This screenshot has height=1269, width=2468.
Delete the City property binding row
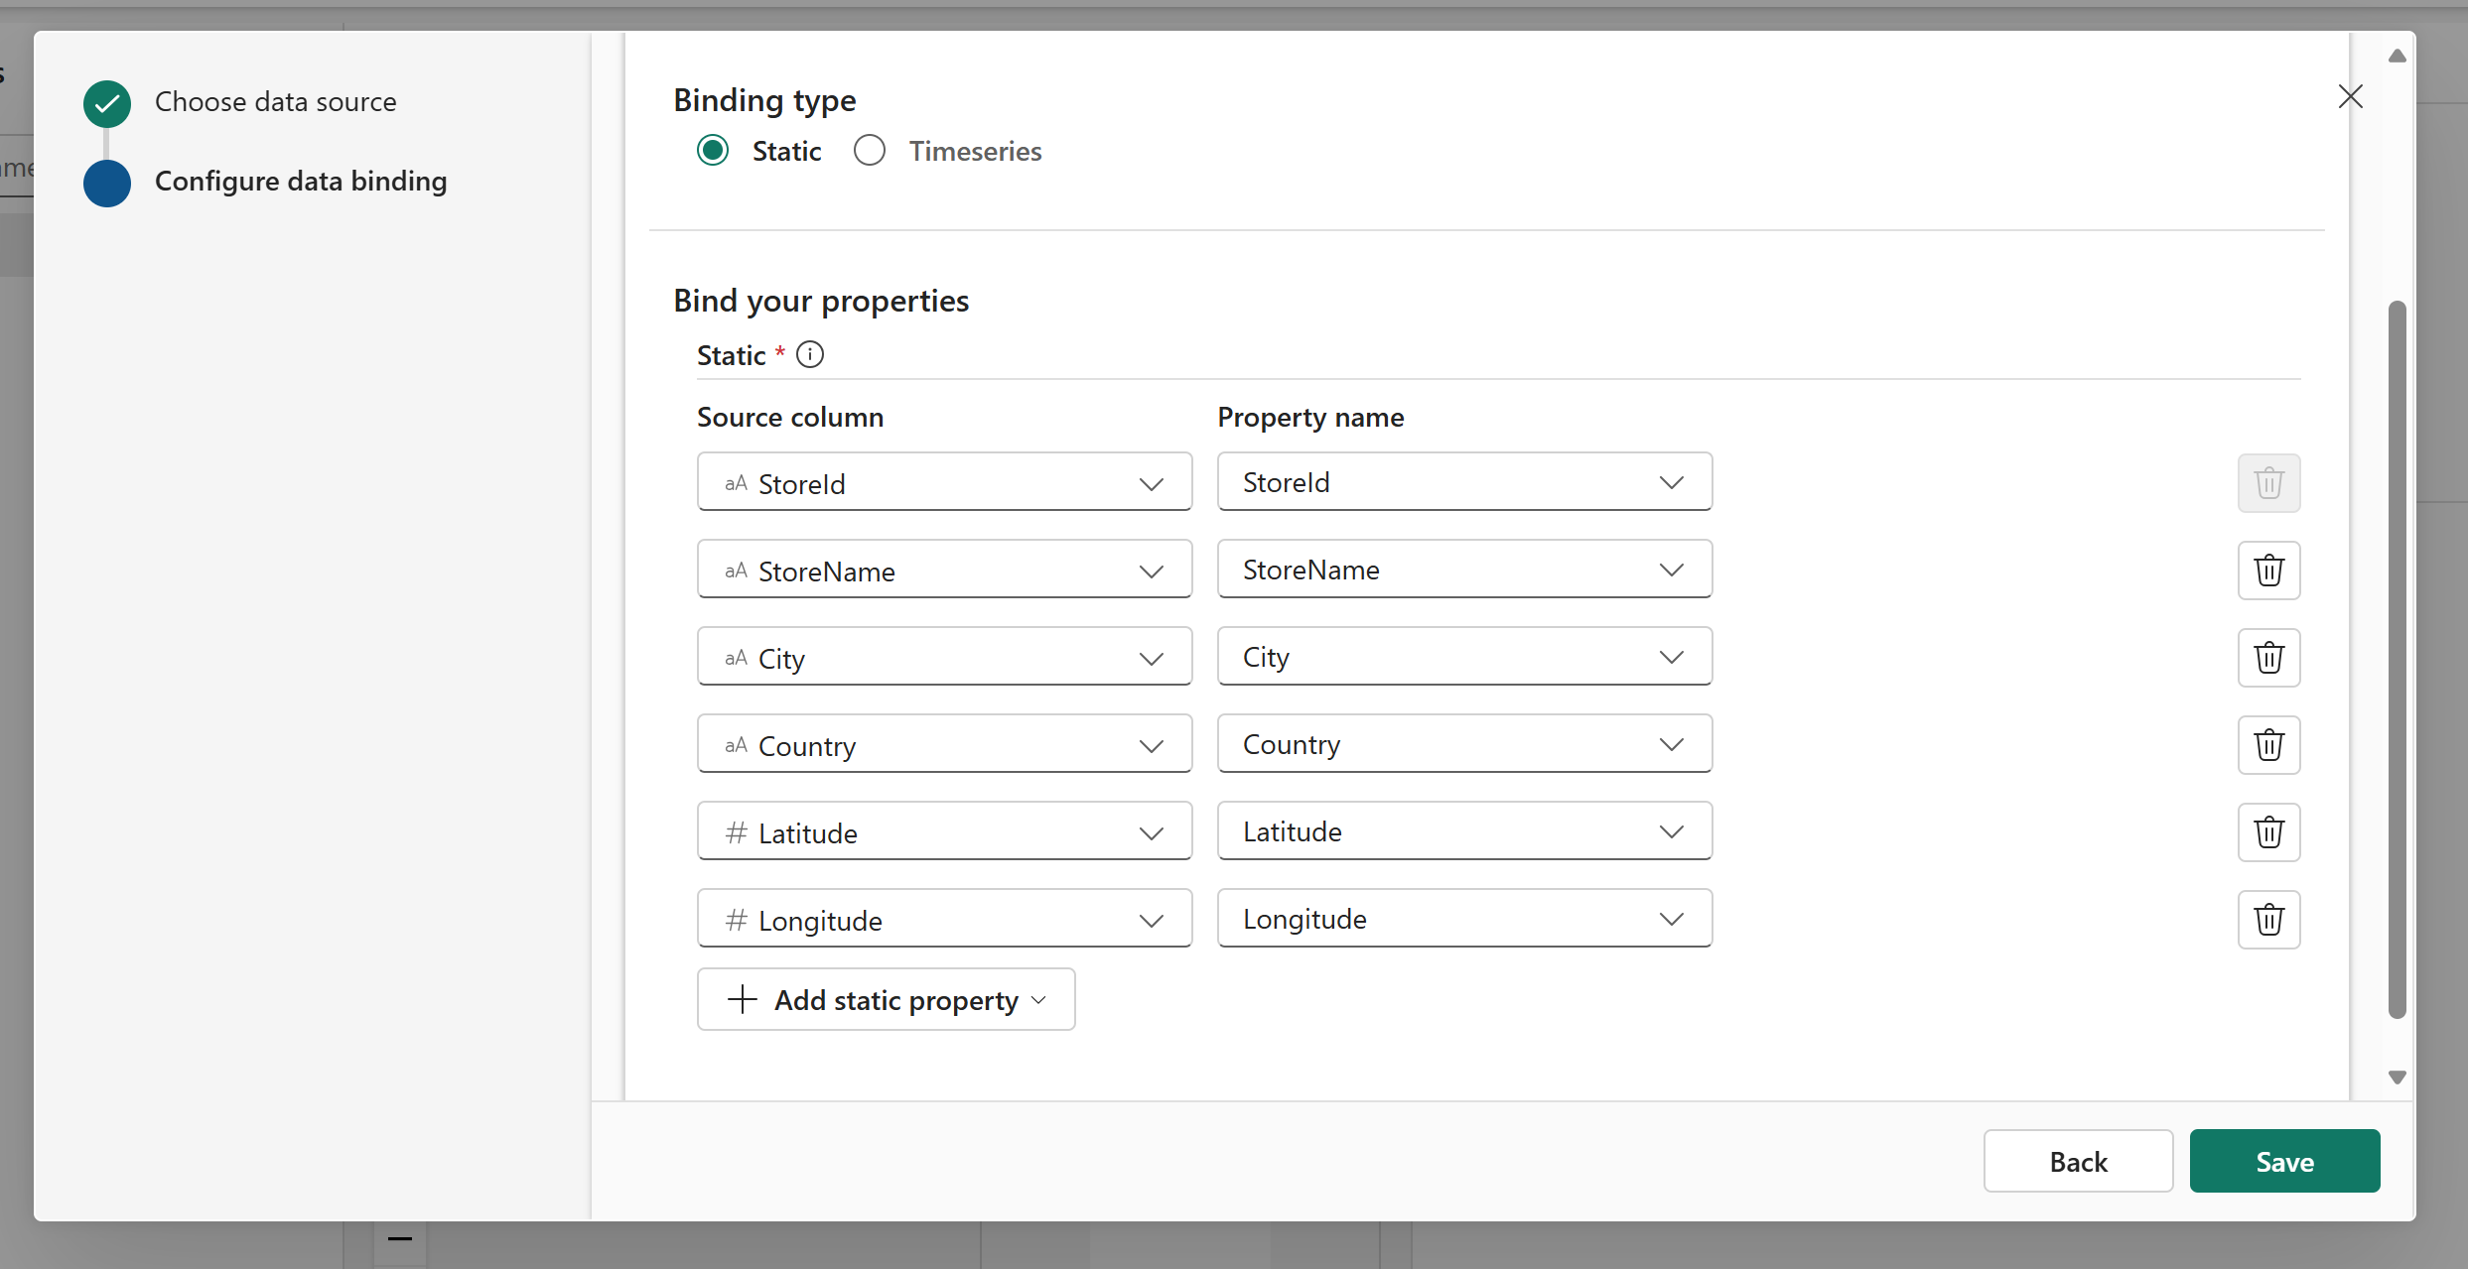2268,658
